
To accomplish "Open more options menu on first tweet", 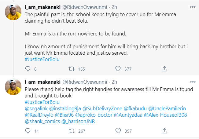I will click(x=192, y=6).
